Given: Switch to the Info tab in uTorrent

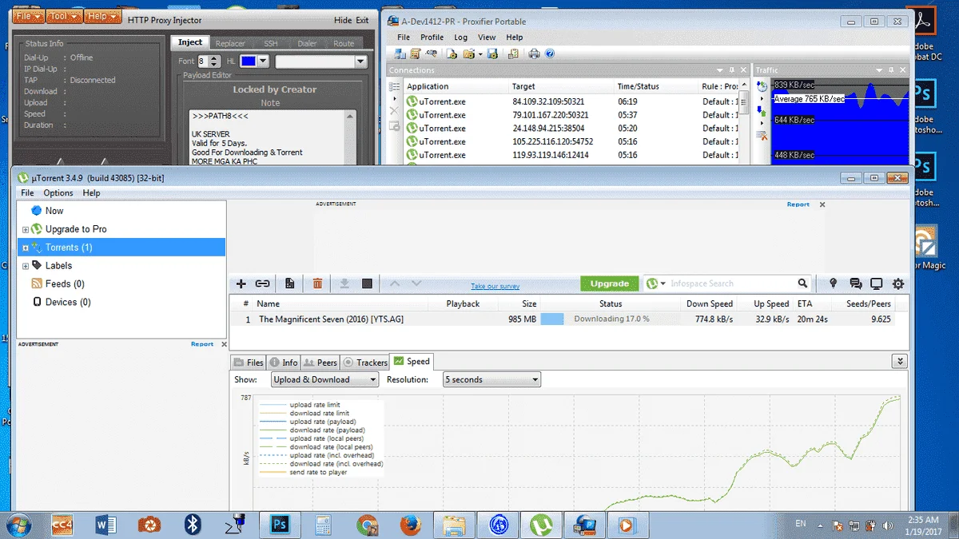Looking at the screenshot, I should 283,363.
